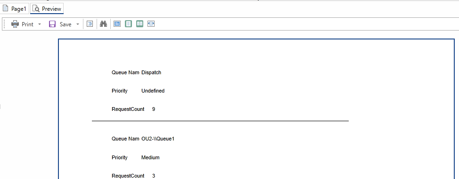Image resolution: width=459 pixels, height=179 pixels.
Task: Click the OU2-\\Queue1 queue name value
Action: pos(158,139)
